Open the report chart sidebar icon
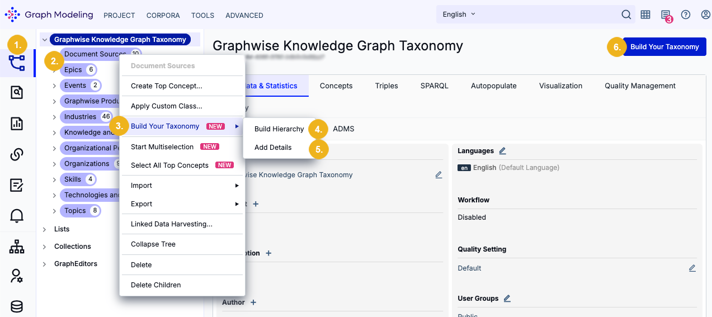This screenshot has width=712, height=317. point(17,124)
